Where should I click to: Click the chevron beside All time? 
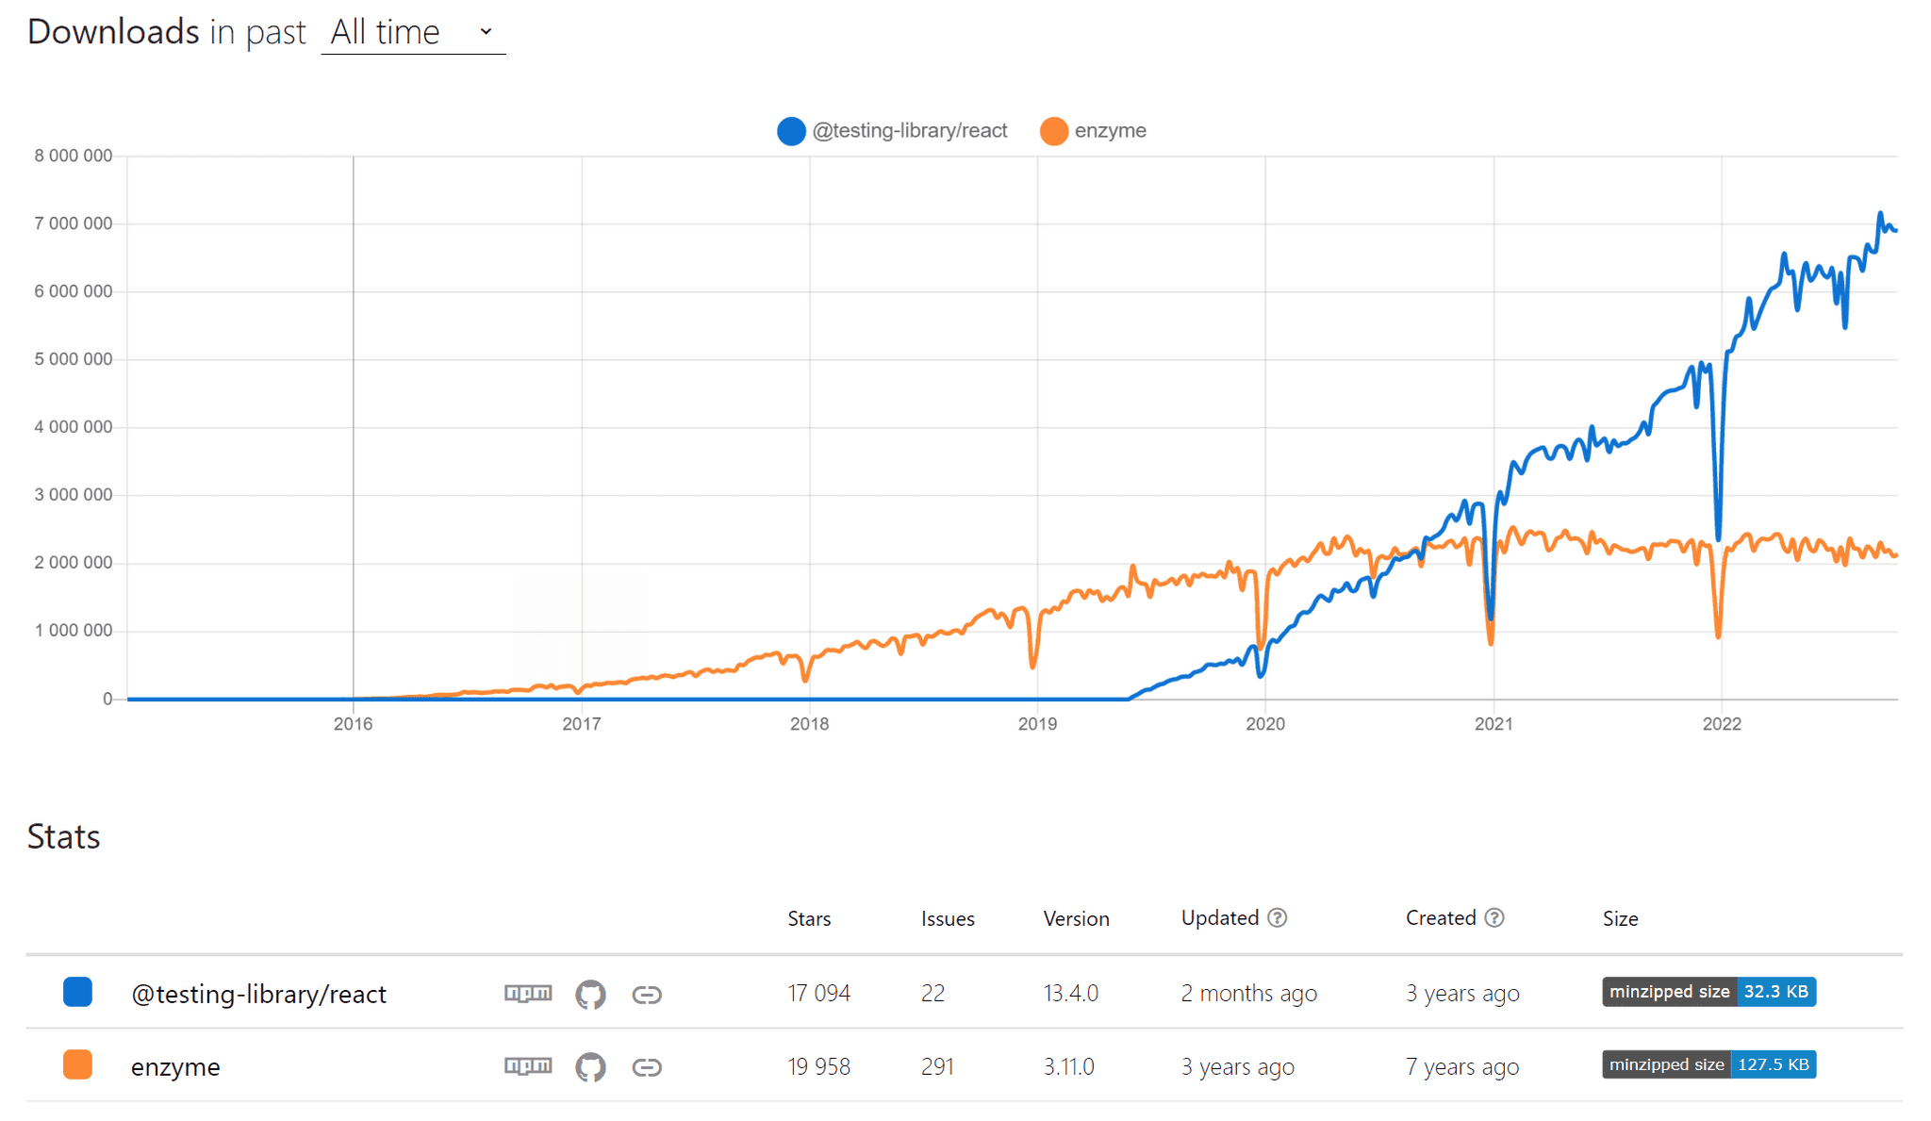pos(485,31)
